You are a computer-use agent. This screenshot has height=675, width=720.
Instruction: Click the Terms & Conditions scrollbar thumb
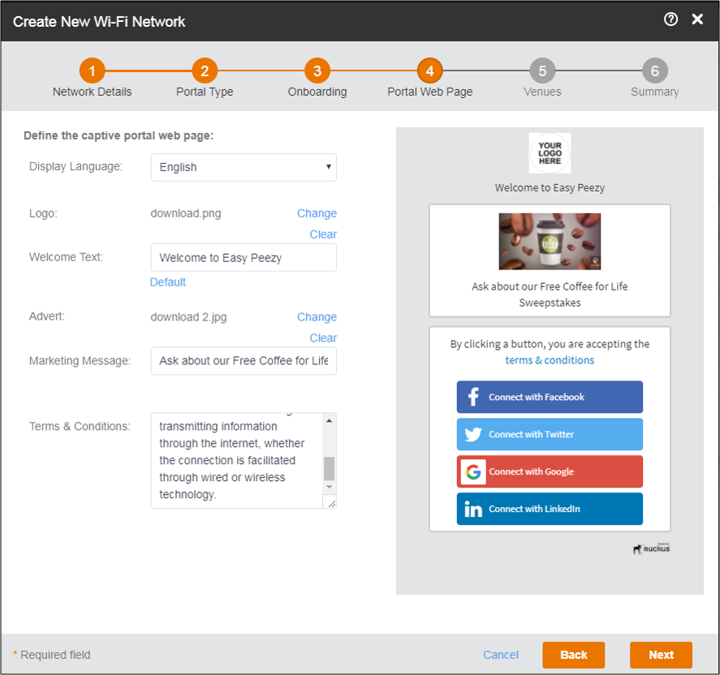point(329,468)
